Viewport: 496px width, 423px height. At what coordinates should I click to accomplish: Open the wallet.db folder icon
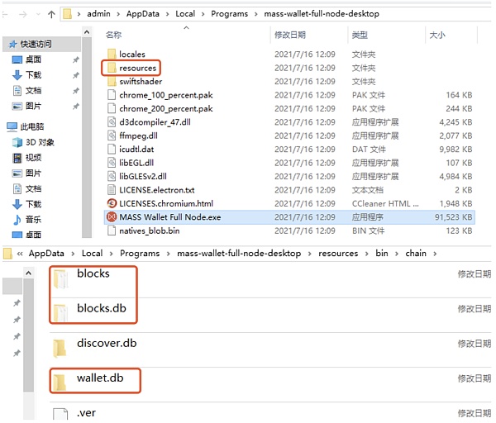click(60, 383)
